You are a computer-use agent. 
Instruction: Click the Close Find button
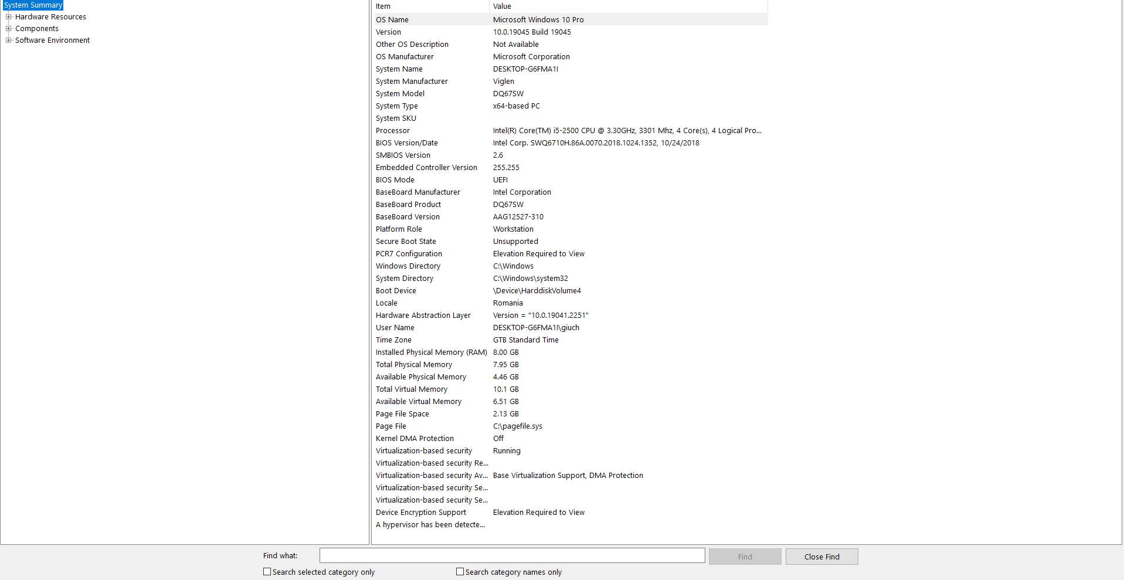[x=821, y=557]
